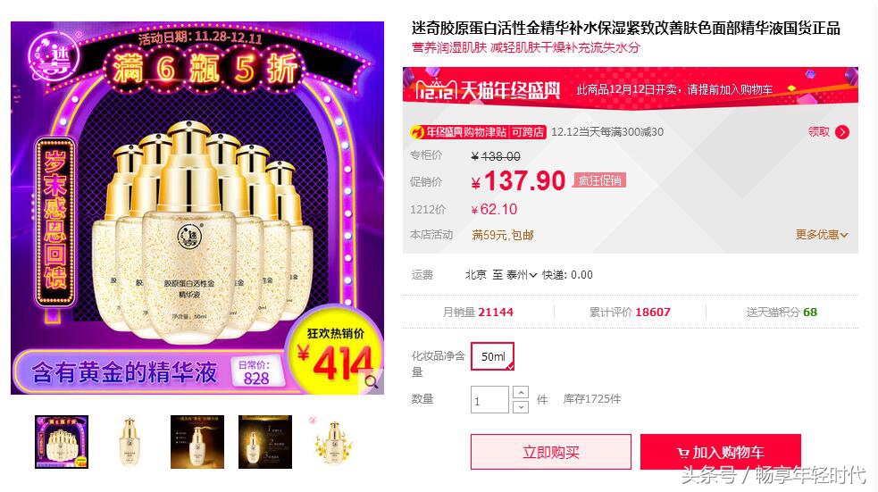Expand the 更多优惠 dropdown
Image resolution: width=878 pixels, height=492 pixels.
coord(822,235)
